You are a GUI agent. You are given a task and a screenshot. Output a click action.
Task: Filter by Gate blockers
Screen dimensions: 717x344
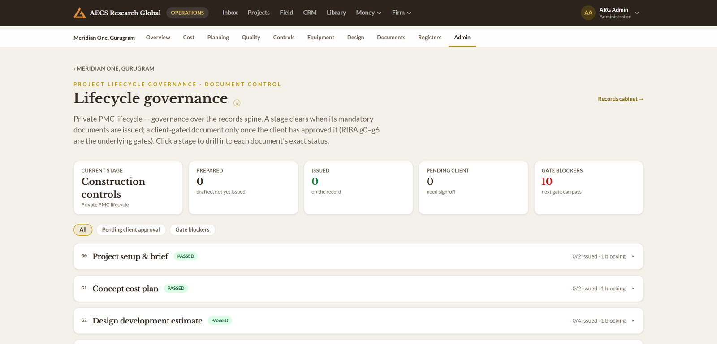point(192,229)
